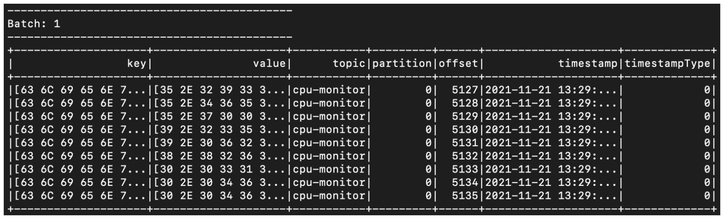Click the "topic" column header
724x219 pixels.
click(349, 63)
